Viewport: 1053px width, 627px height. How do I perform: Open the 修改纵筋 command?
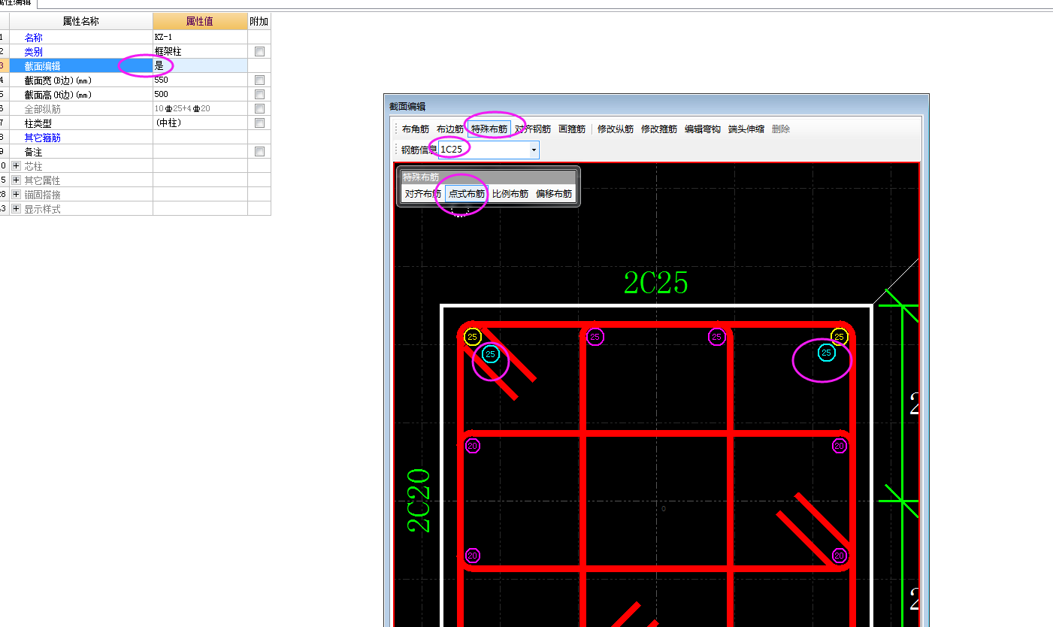point(616,129)
